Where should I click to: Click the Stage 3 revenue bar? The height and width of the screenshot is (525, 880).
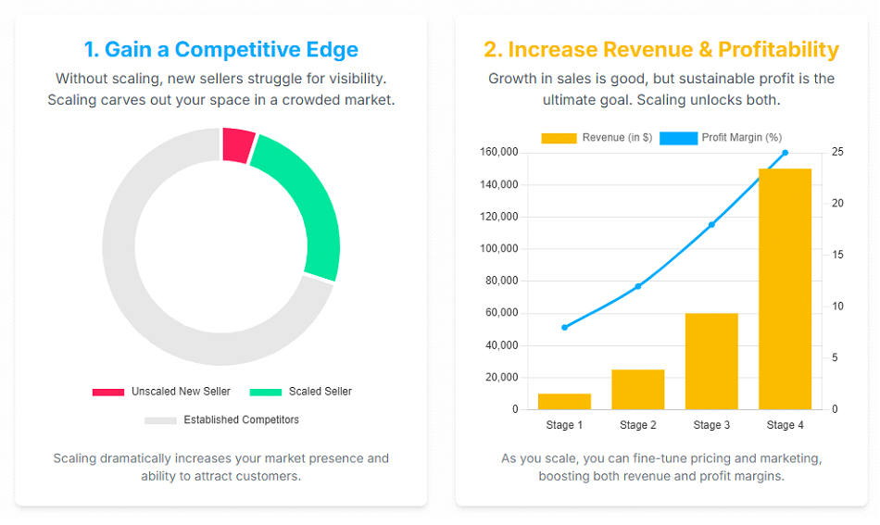click(x=711, y=361)
